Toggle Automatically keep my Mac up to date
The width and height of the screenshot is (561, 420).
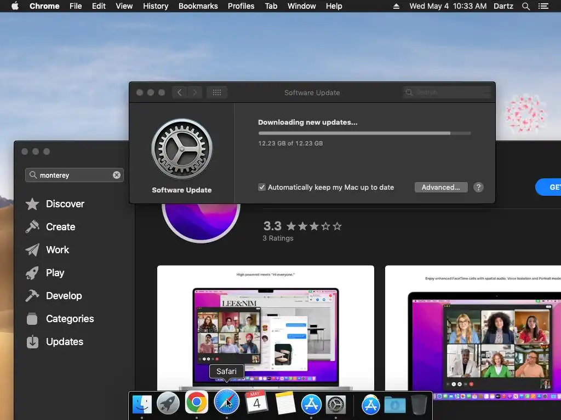[x=262, y=187]
